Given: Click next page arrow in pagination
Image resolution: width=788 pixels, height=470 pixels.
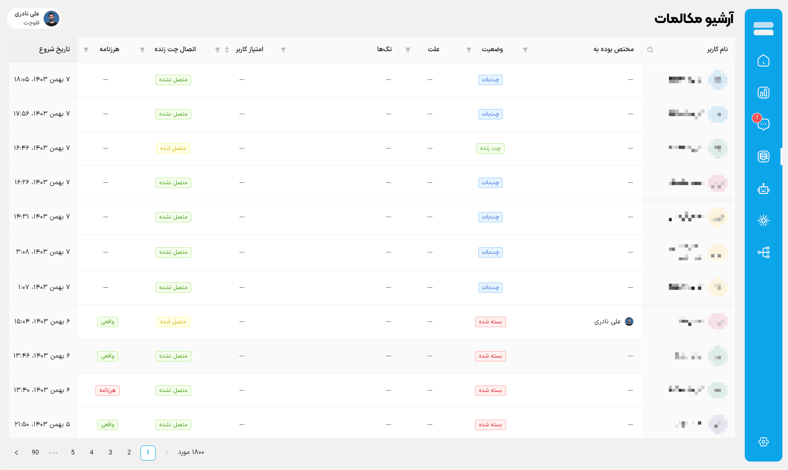Looking at the screenshot, I should pyautogui.click(x=16, y=453).
